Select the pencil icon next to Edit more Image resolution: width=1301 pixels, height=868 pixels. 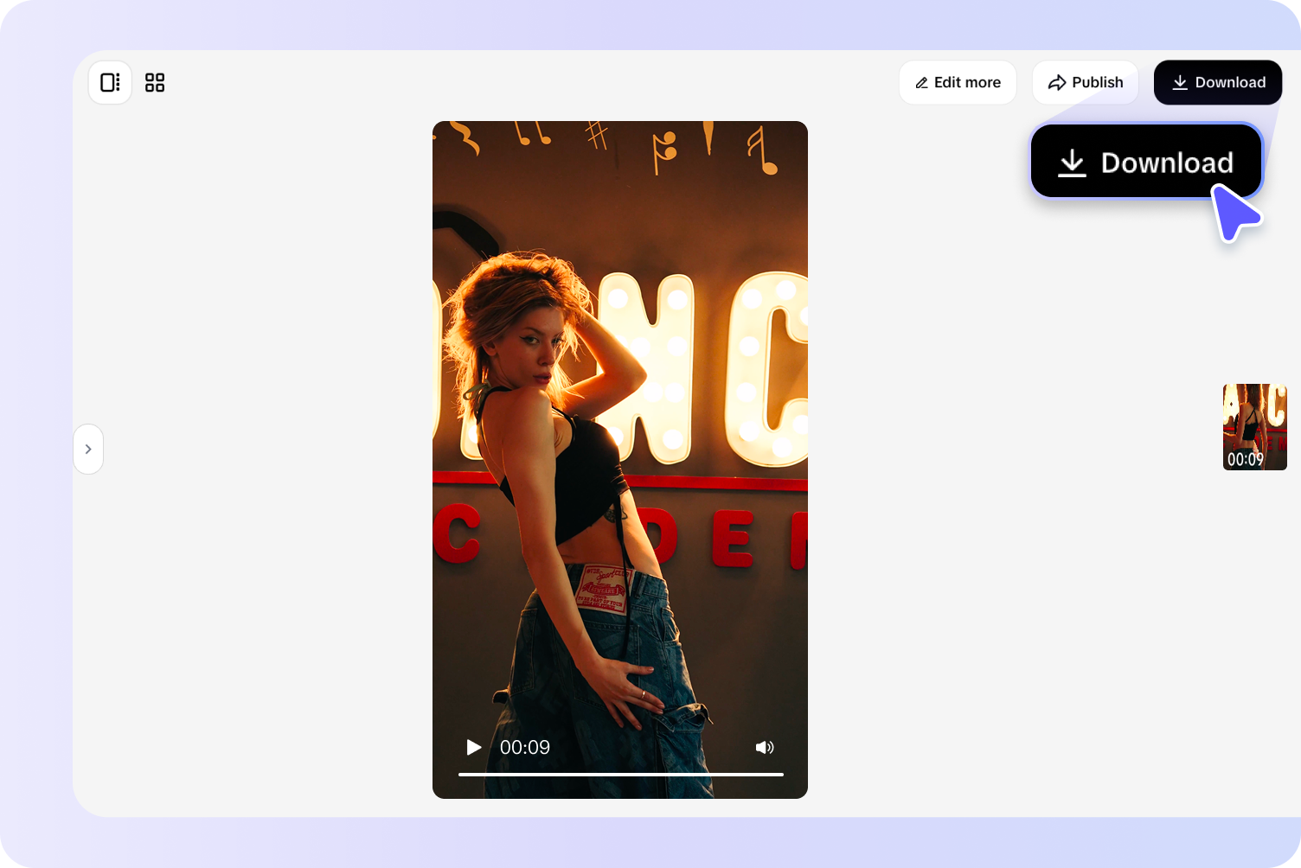(922, 82)
